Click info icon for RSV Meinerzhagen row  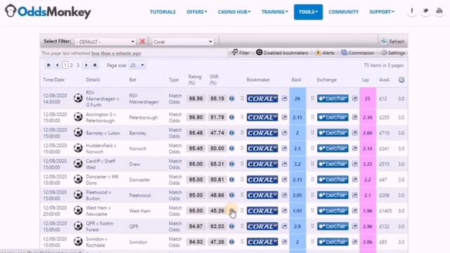tap(231, 98)
